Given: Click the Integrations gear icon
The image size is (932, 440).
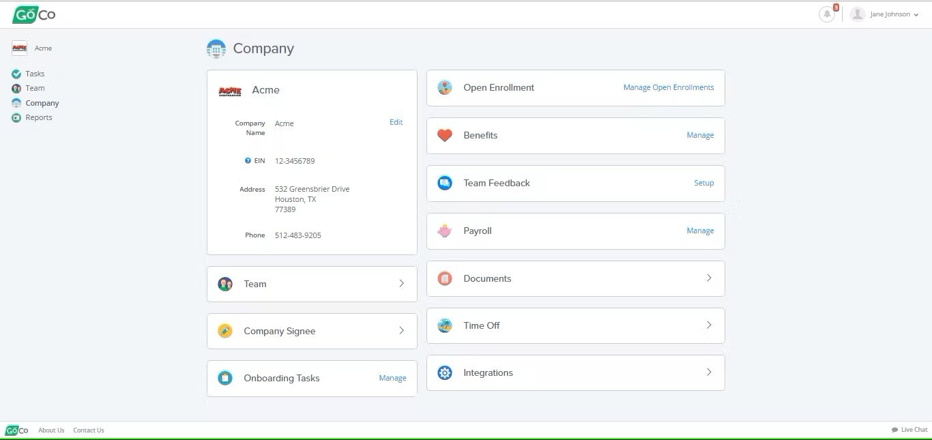Looking at the screenshot, I should (x=444, y=372).
